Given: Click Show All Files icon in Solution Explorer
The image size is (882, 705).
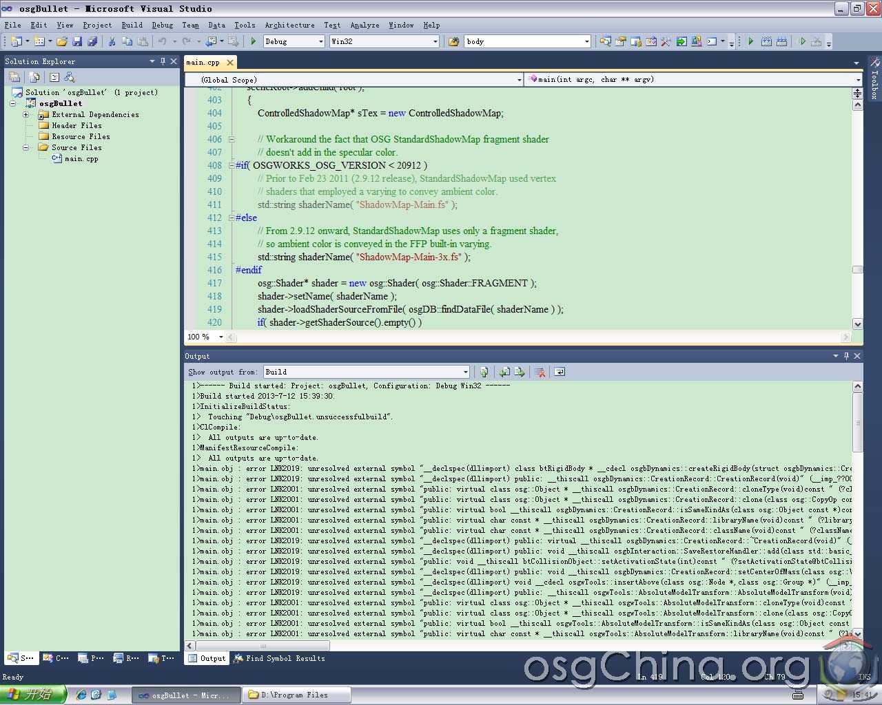Looking at the screenshot, I should pos(34,77).
